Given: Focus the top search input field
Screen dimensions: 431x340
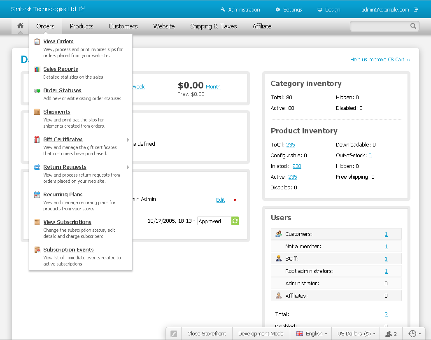Looking at the screenshot, I should (384, 26).
